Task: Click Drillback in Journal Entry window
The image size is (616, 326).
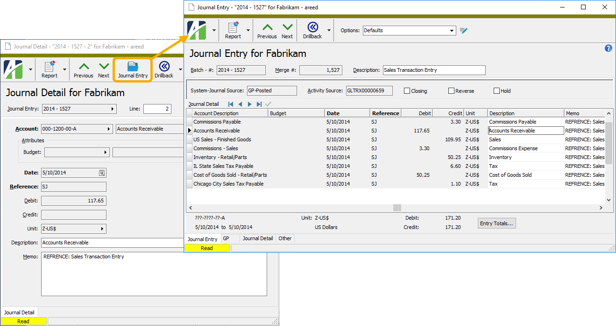Action: (x=312, y=30)
